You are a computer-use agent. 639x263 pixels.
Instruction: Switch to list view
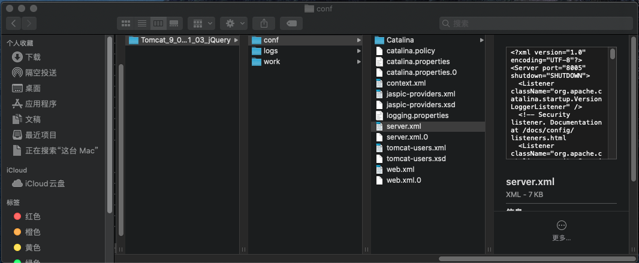tap(142, 23)
